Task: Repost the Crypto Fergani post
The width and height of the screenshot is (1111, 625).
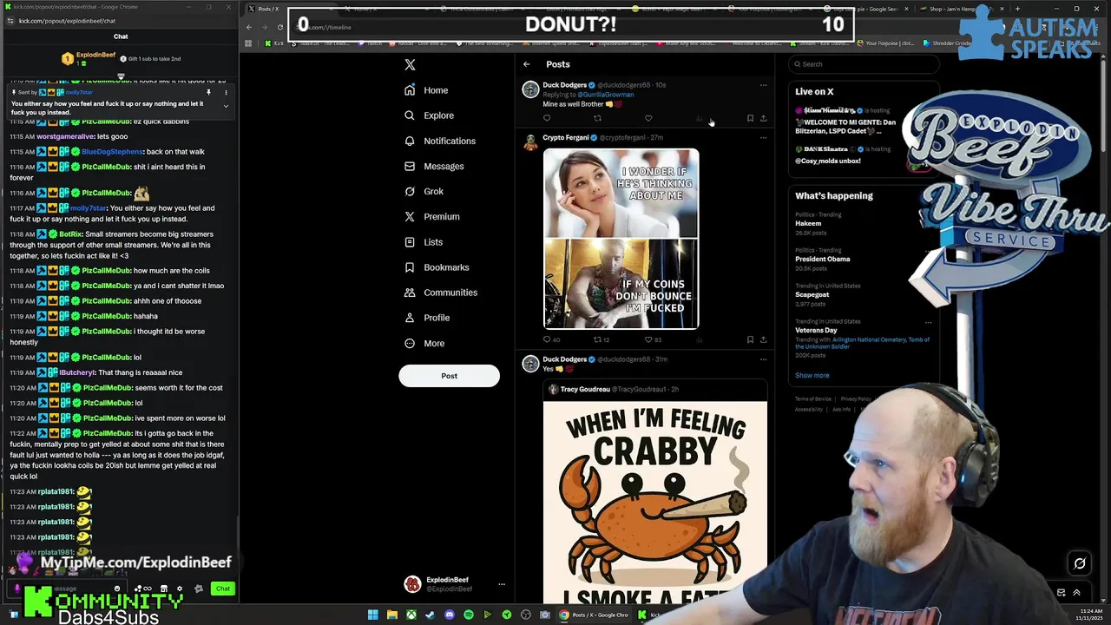Action: click(x=597, y=339)
